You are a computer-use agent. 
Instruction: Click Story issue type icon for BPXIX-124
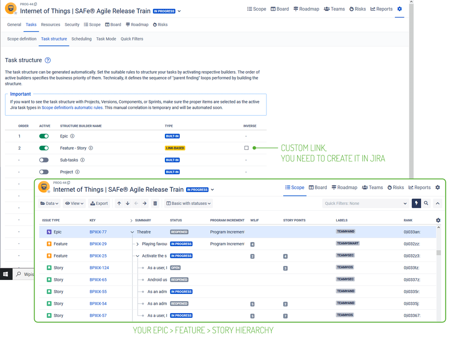pyautogui.click(x=49, y=268)
